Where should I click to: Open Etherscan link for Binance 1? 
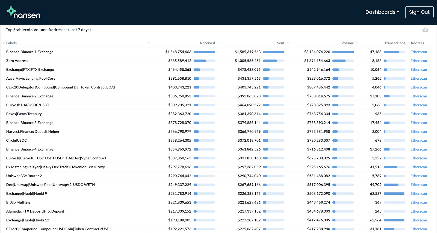coord(419,52)
